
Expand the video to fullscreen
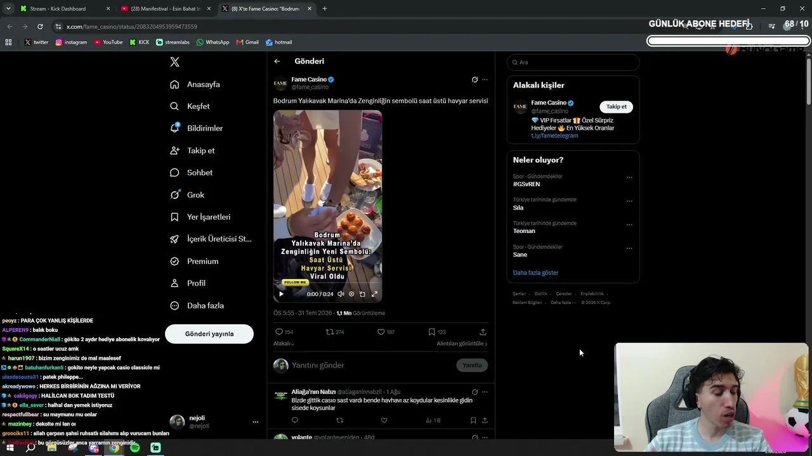pyautogui.click(x=374, y=294)
